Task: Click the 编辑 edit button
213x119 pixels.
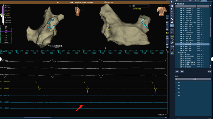Action: pos(182,71)
